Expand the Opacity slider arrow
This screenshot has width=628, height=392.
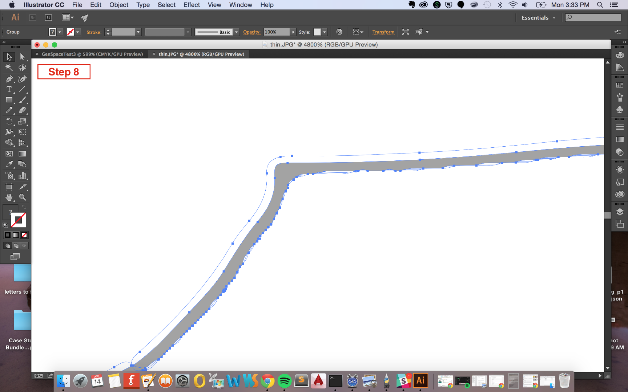pyautogui.click(x=293, y=32)
